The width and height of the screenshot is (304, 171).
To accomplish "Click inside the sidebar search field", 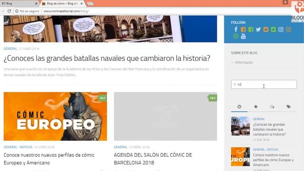I will (x=264, y=85).
